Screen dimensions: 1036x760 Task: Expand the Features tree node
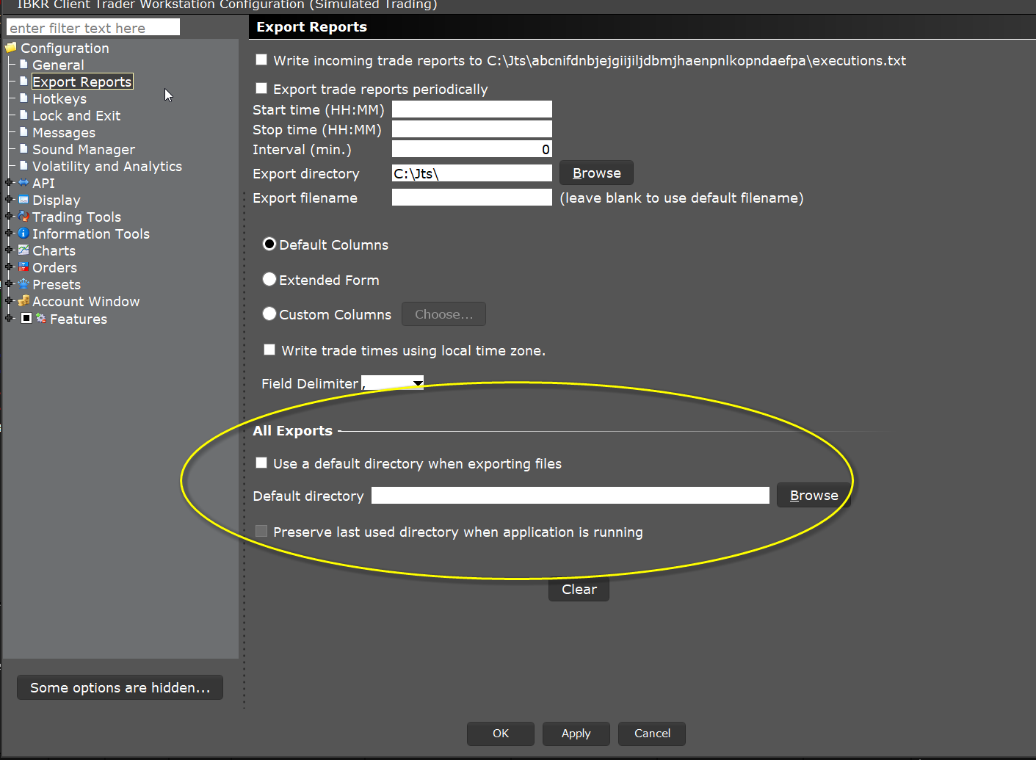pyautogui.click(x=10, y=319)
